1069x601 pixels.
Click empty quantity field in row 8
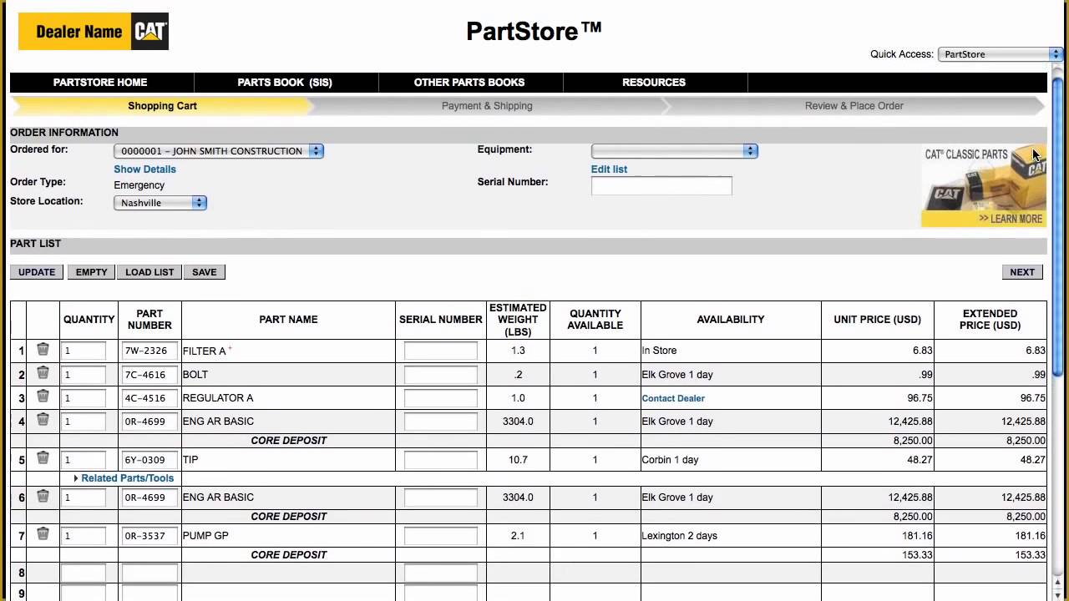(84, 573)
